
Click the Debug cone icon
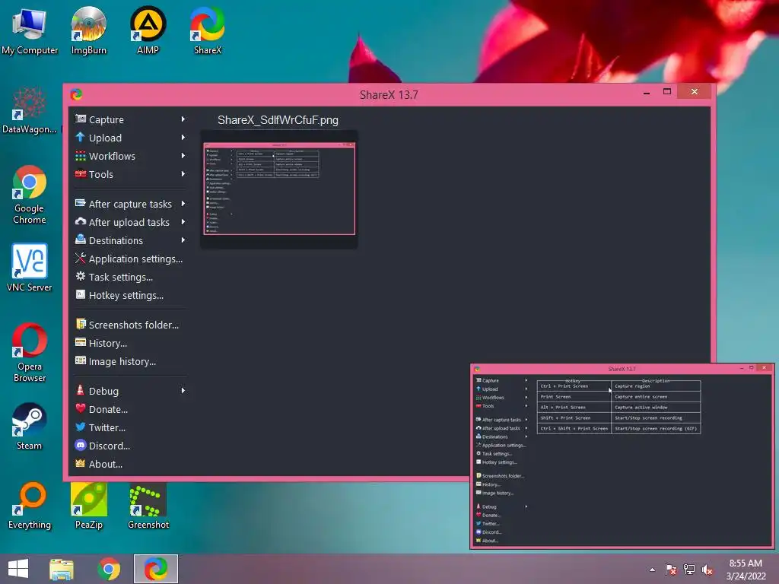(x=81, y=390)
